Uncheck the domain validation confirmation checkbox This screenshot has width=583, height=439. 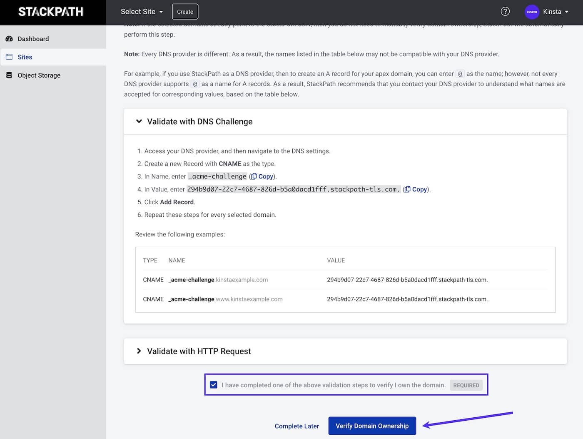214,384
